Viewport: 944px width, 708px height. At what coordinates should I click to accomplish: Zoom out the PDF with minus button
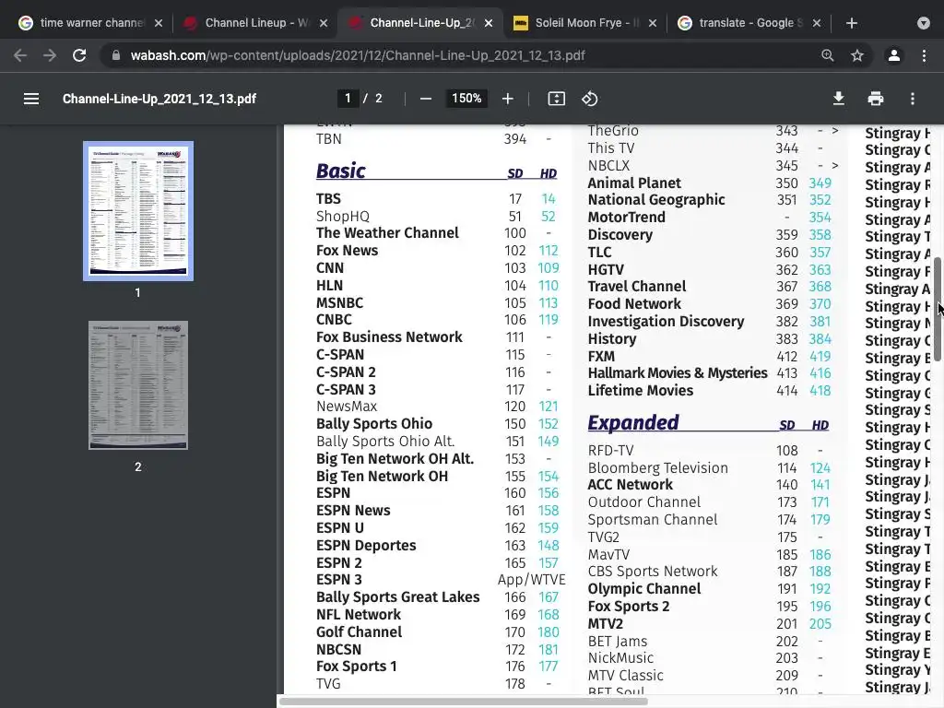click(426, 99)
